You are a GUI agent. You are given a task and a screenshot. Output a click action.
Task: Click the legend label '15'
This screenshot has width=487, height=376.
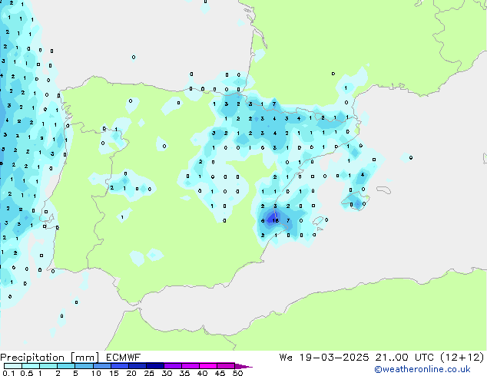tap(114, 373)
